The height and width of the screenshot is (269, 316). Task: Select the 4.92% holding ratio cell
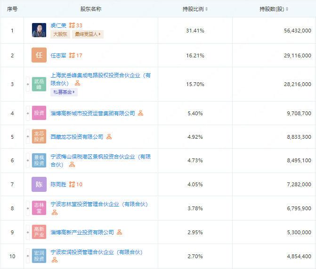(195, 137)
